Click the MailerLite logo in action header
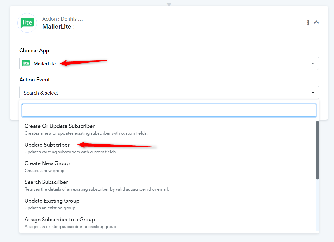The image size is (334, 242). (x=27, y=23)
